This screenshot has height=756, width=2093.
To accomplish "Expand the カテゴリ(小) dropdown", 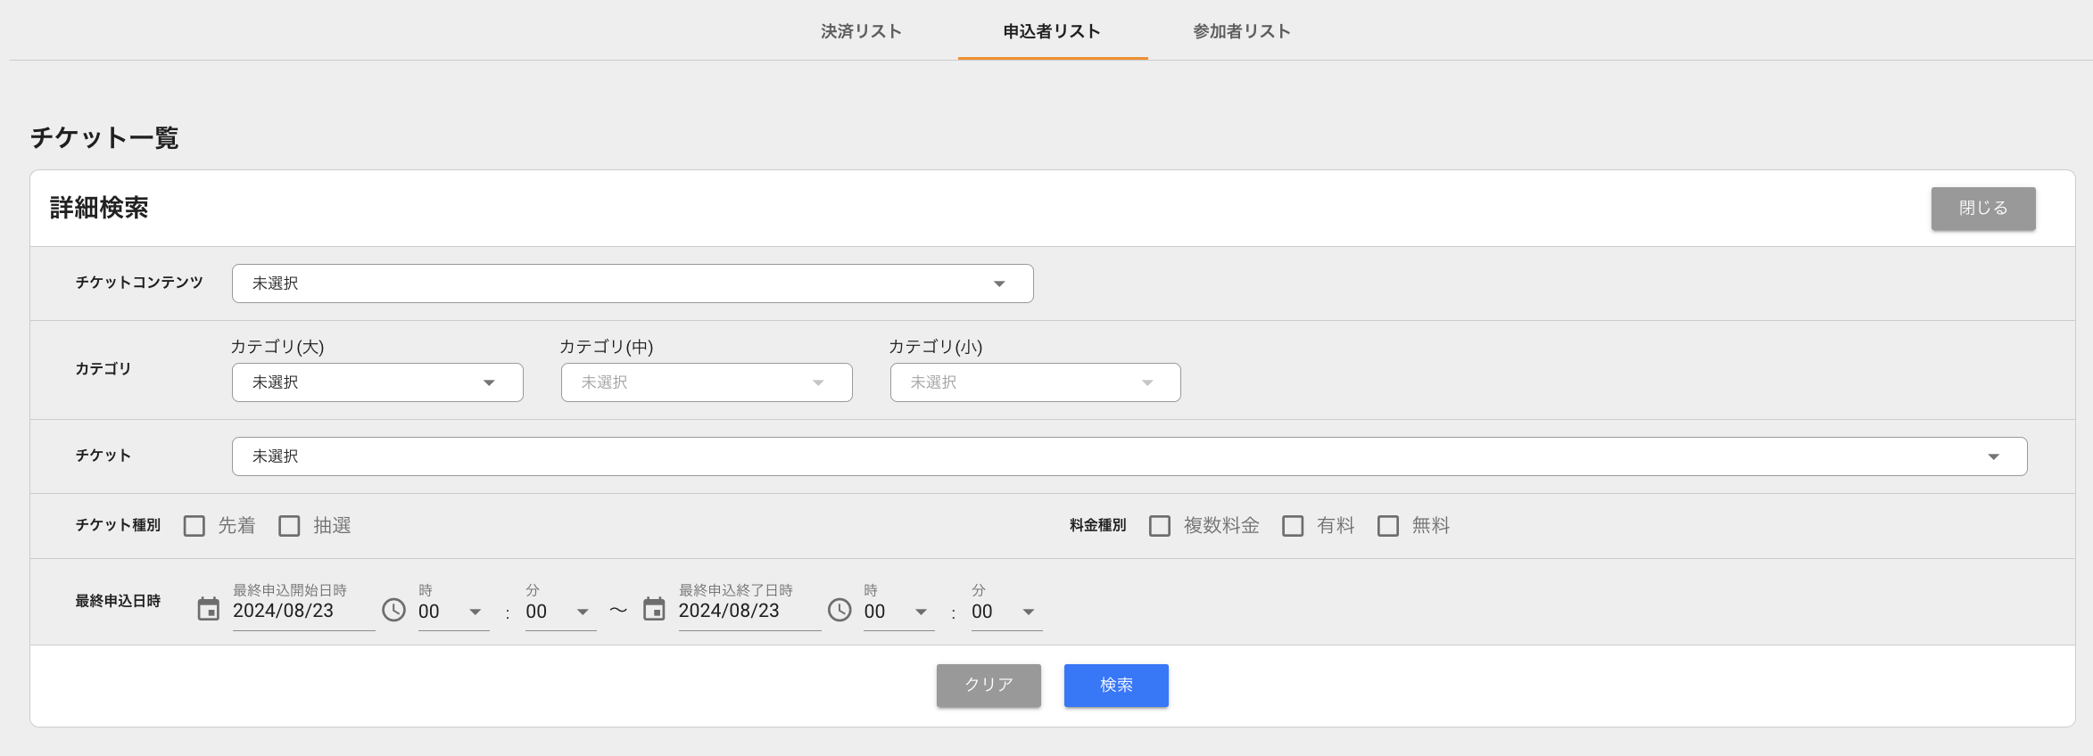I will pyautogui.click(x=1035, y=382).
